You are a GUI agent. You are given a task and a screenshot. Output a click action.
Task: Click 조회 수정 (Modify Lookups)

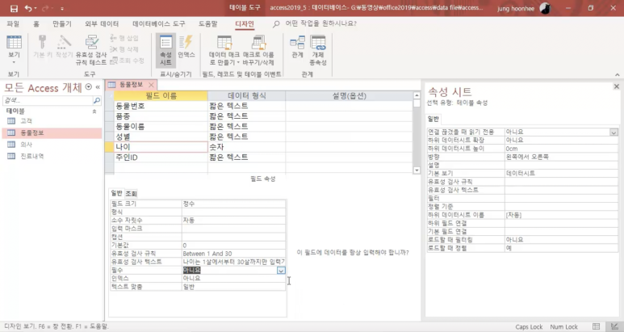[127, 61]
